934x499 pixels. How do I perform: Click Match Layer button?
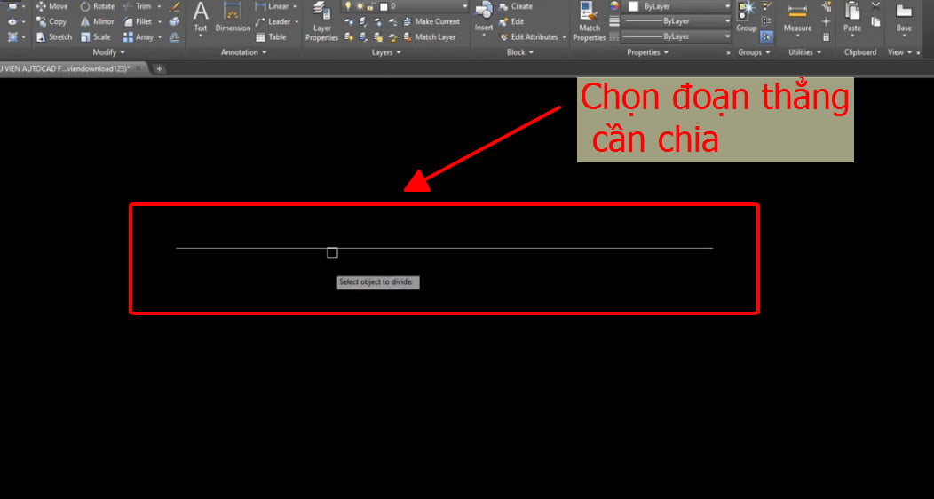[x=429, y=37]
